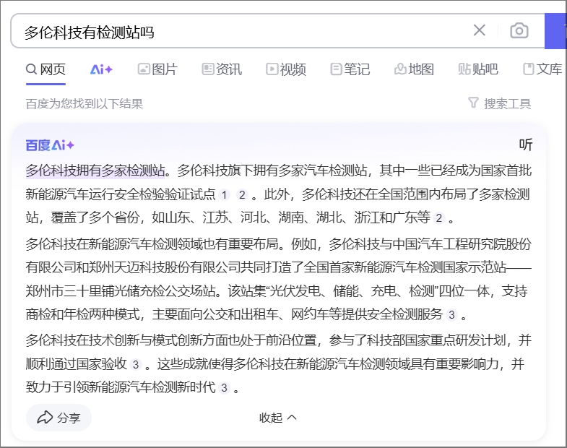Switch to the 贴吧 tab
Image resolution: width=567 pixels, height=448 pixels.
(x=478, y=69)
